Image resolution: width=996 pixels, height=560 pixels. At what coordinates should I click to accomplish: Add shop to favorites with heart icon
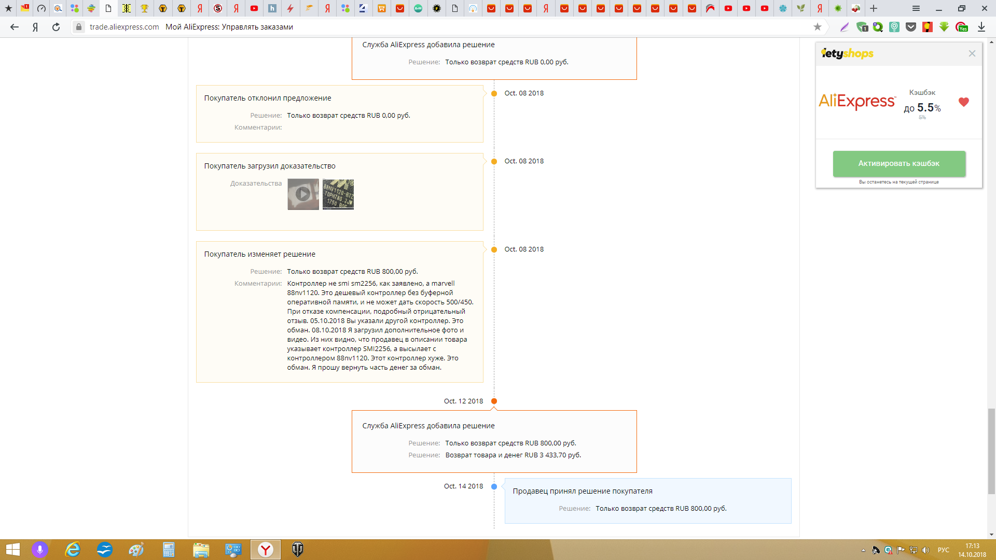(963, 102)
